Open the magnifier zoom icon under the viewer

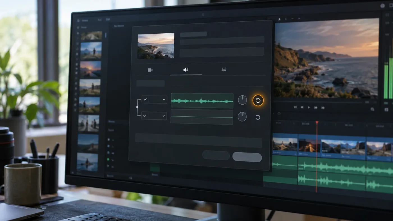[x=372, y=109]
